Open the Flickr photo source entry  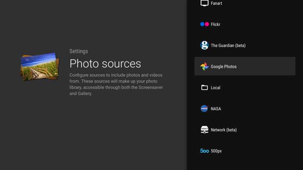(x=216, y=24)
